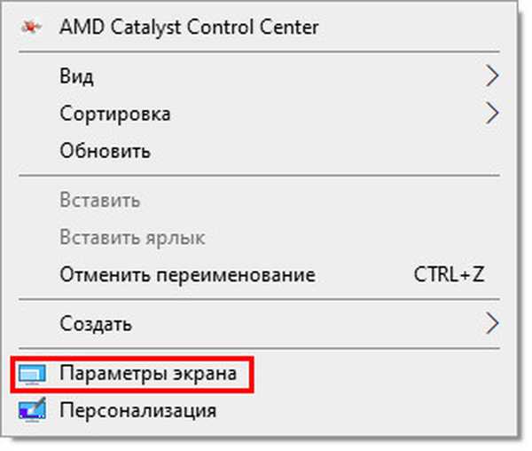
Task: Select the disabled Вставить ярлык entry
Action: click(132, 238)
